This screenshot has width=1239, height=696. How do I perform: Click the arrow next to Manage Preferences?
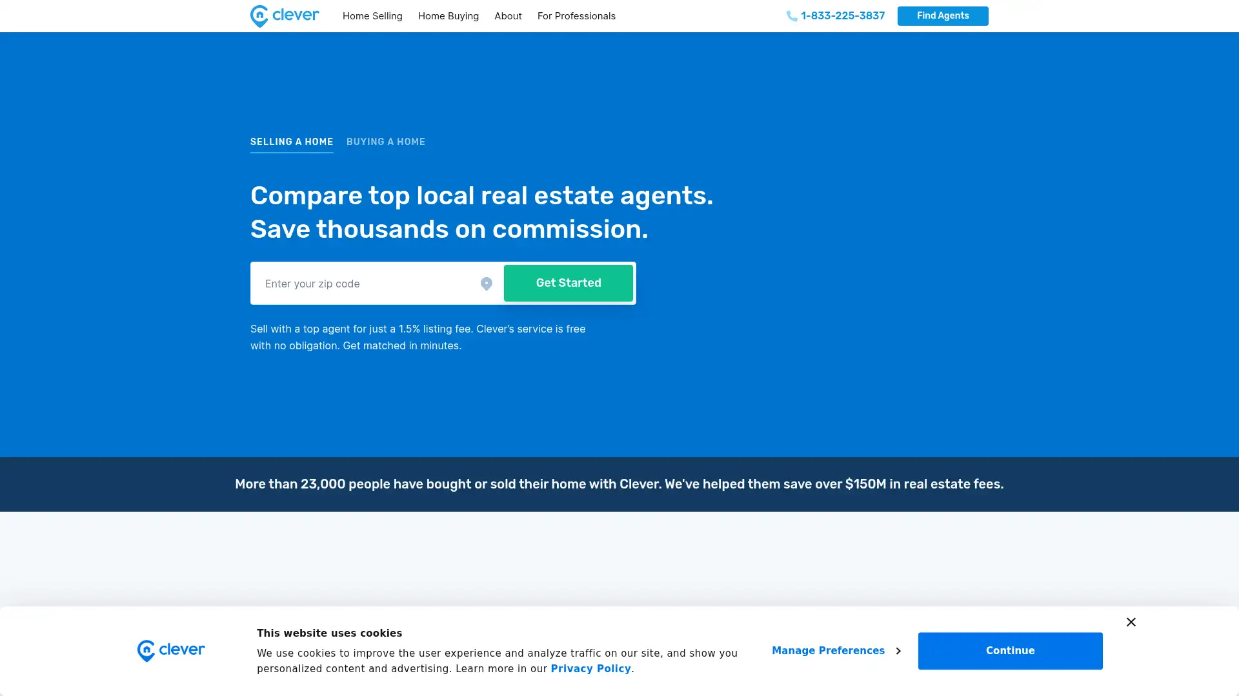click(x=898, y=651)
